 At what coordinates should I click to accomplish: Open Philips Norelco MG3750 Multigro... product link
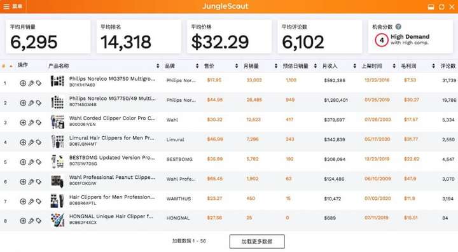coord(112,79)
